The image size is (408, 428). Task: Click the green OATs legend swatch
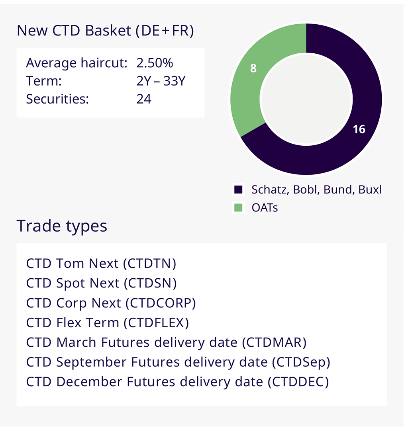238,207
